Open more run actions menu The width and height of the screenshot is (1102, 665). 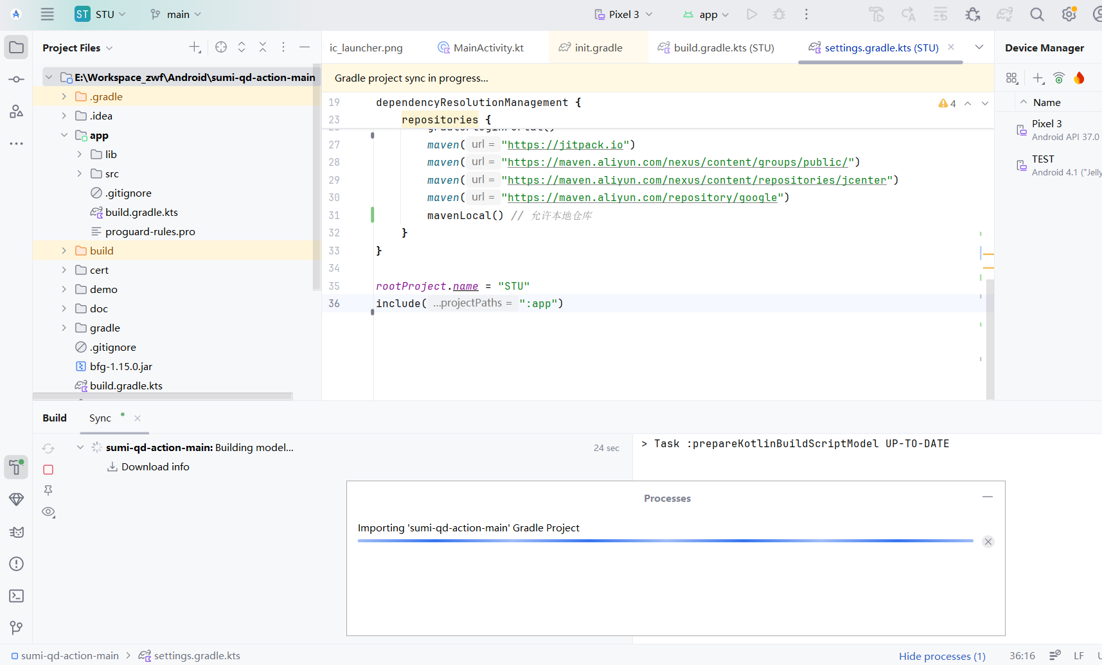[x=806, y=14]
